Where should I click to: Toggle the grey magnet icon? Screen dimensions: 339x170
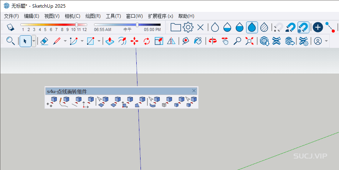point(278,28)
